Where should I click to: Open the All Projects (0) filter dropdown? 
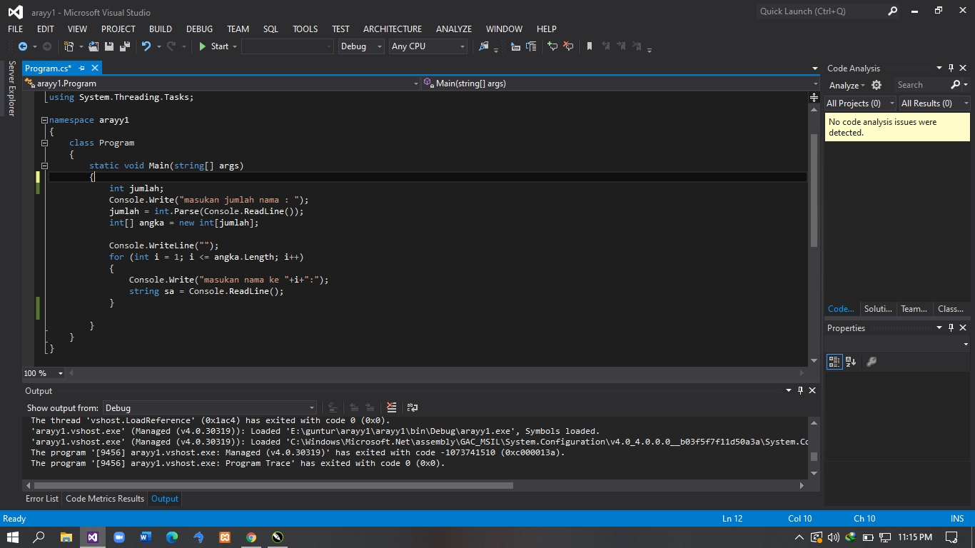[x=860, y=103]
